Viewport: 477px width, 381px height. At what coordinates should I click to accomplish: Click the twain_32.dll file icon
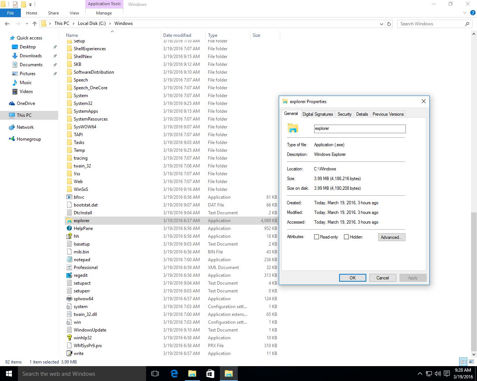pyautogui.click(x=69, y=314)
